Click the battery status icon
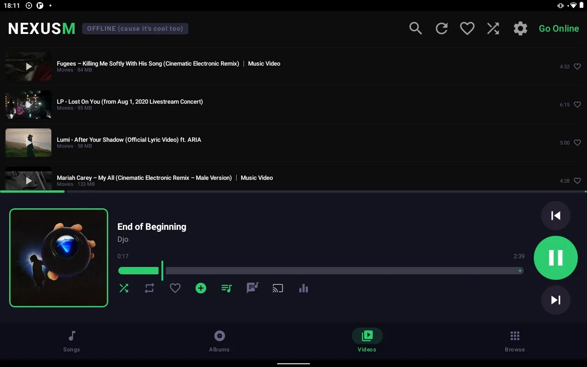587x367 pixels. [x=581, y=6]
